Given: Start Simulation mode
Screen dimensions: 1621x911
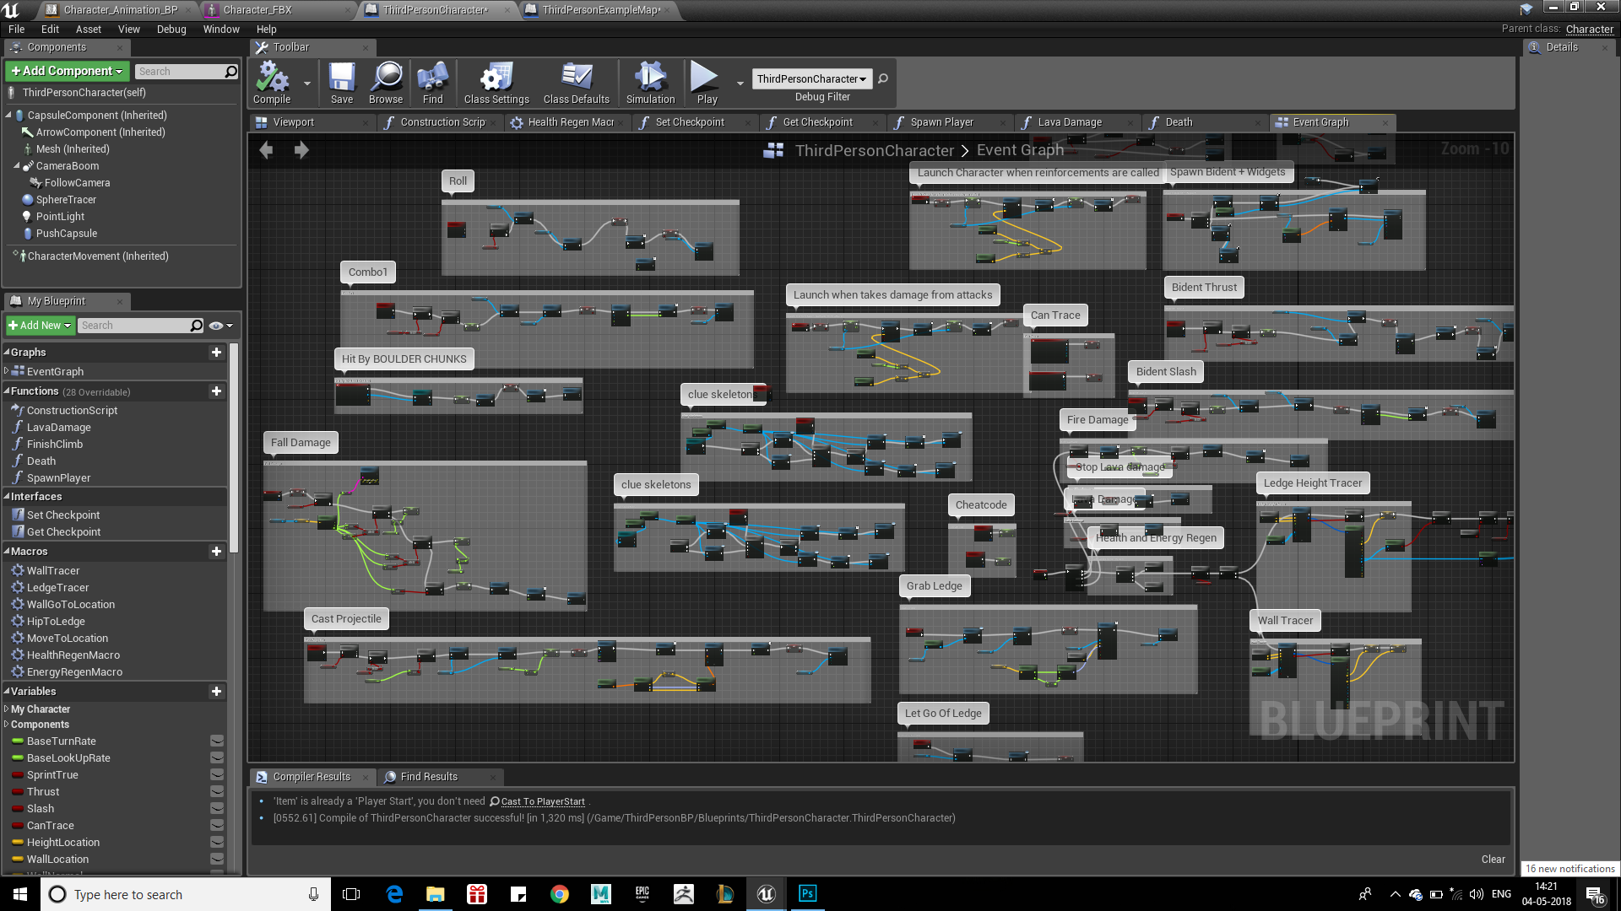Looking at the screenshot, I should pyautogui.click(x=650, y=83).
